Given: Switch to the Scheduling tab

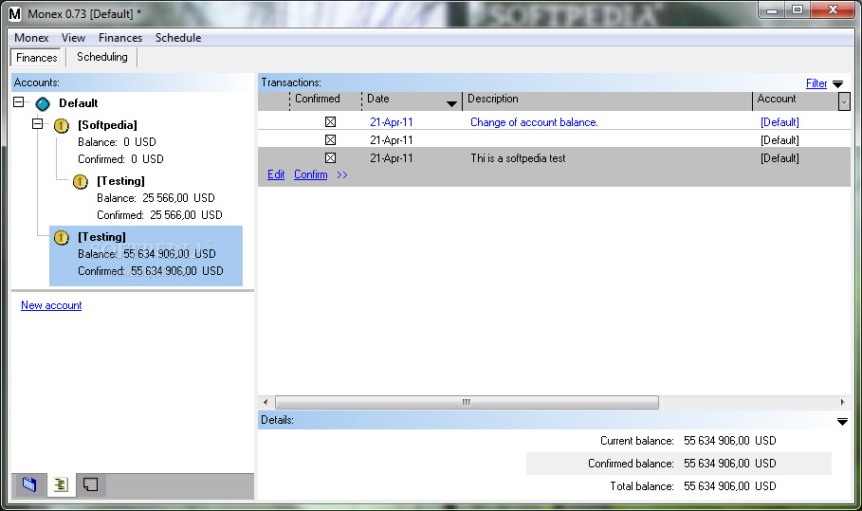Looking at the screenshot, I should (x=102, y=57).
